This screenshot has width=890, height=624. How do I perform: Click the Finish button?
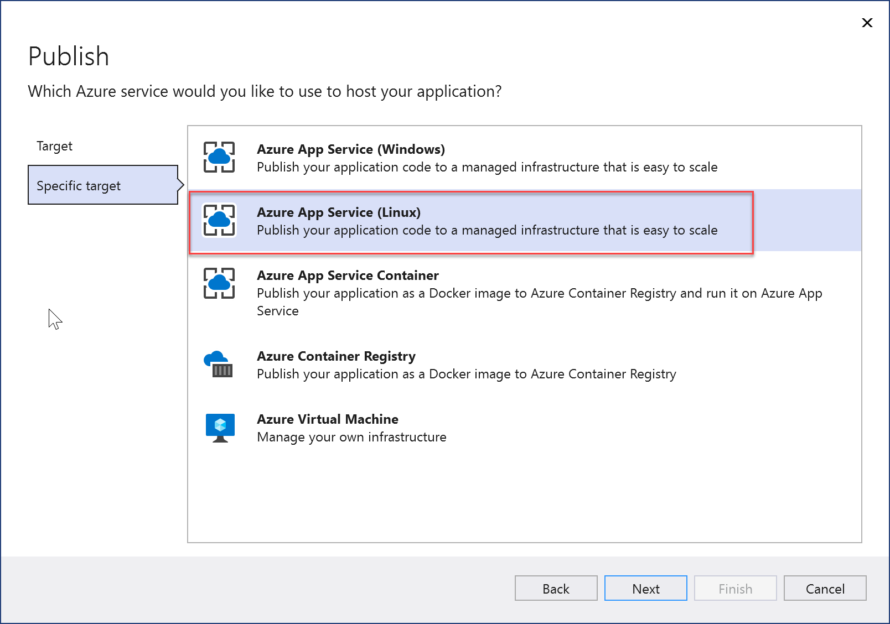(735, 588)
